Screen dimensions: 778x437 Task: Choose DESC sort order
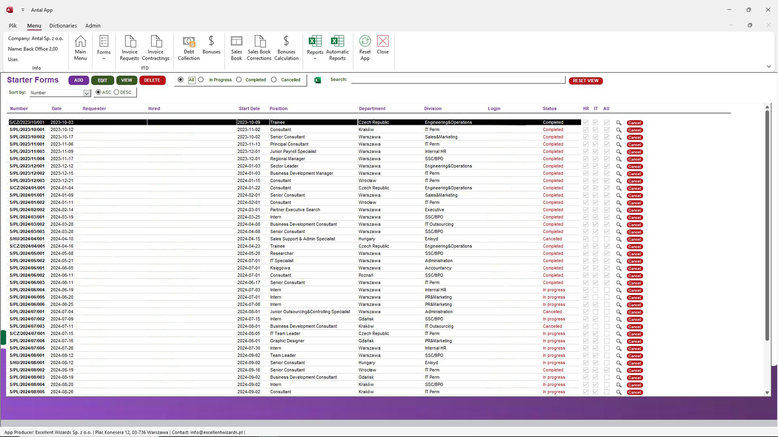117,92
